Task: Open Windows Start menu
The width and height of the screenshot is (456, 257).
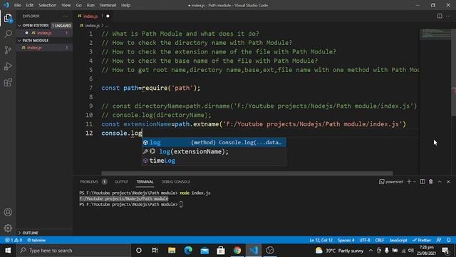Action: (x=8, y=251)
